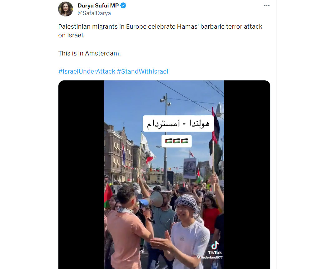Click the 'This is in Amsterdam.' line
Screen dimensions: 328x269
point(90,53)
